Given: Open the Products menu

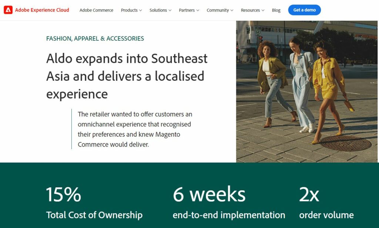Looking at the screenshot, I should pos(131,10).
